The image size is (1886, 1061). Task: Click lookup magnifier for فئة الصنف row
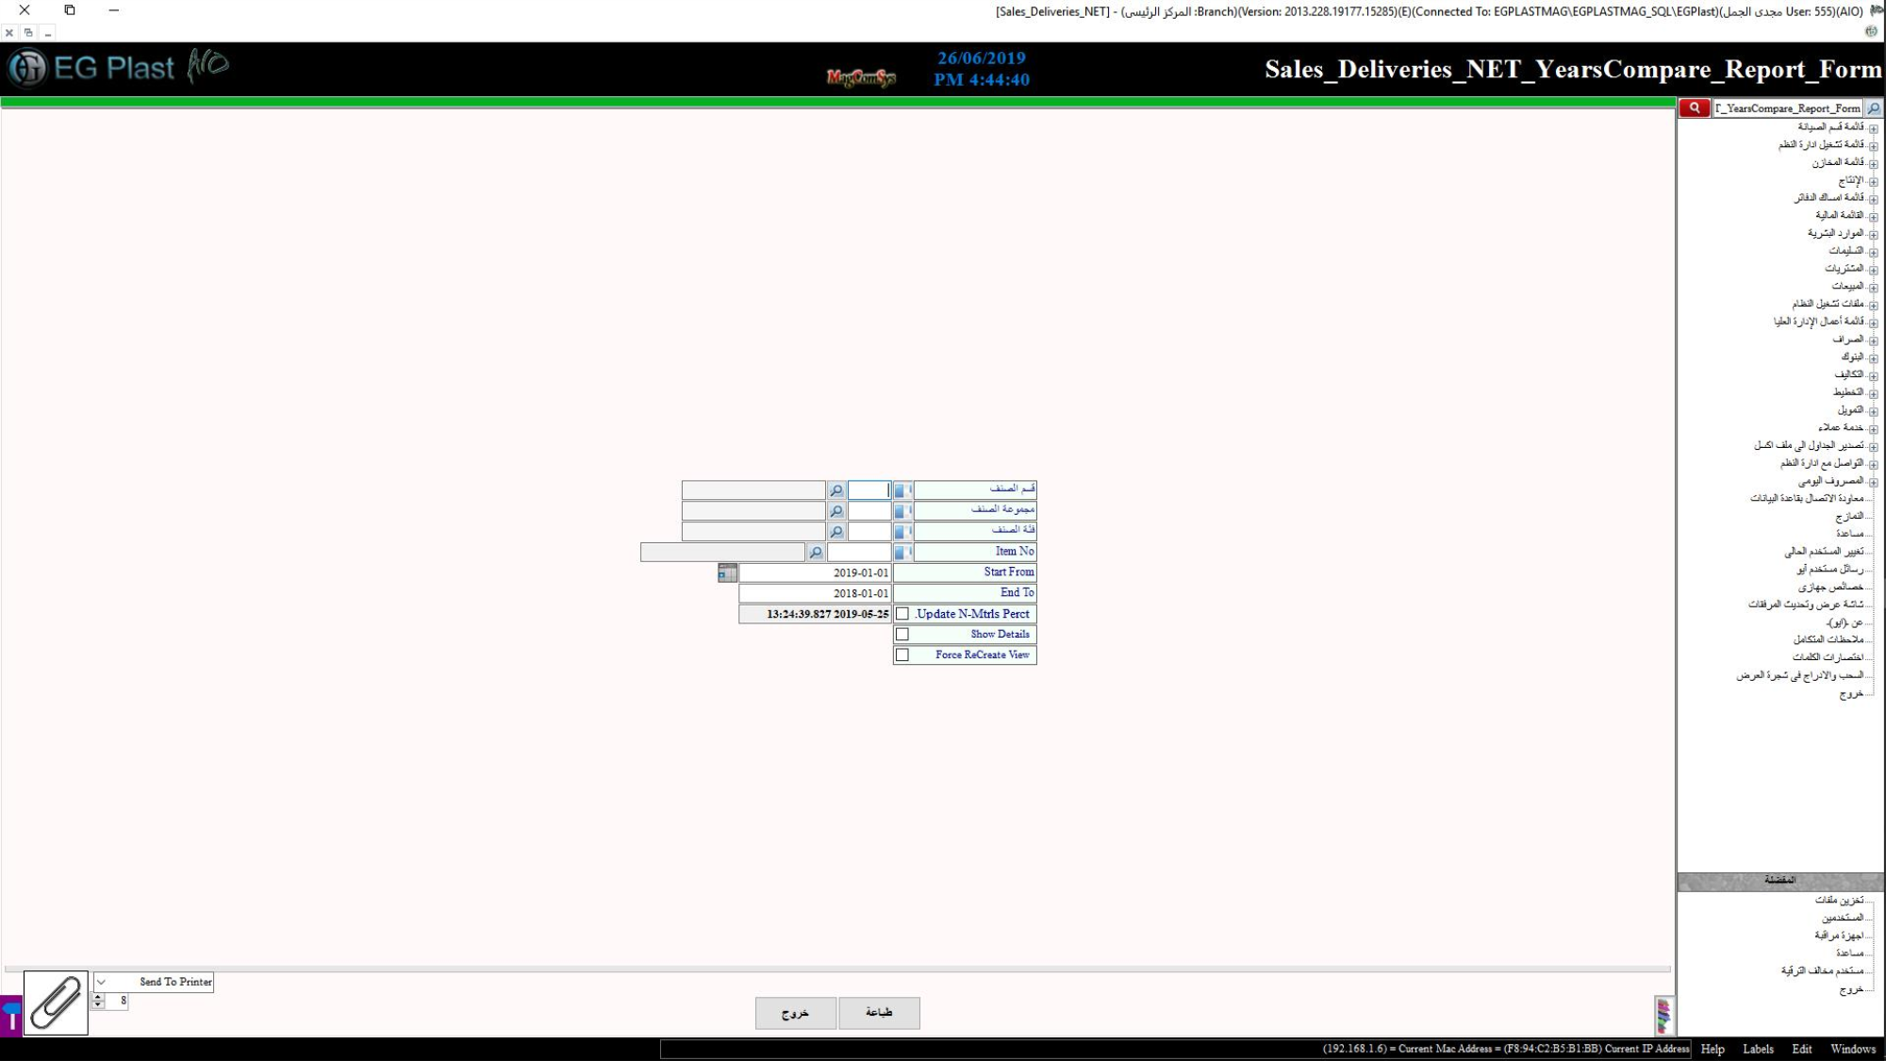(x=836, y=532)
